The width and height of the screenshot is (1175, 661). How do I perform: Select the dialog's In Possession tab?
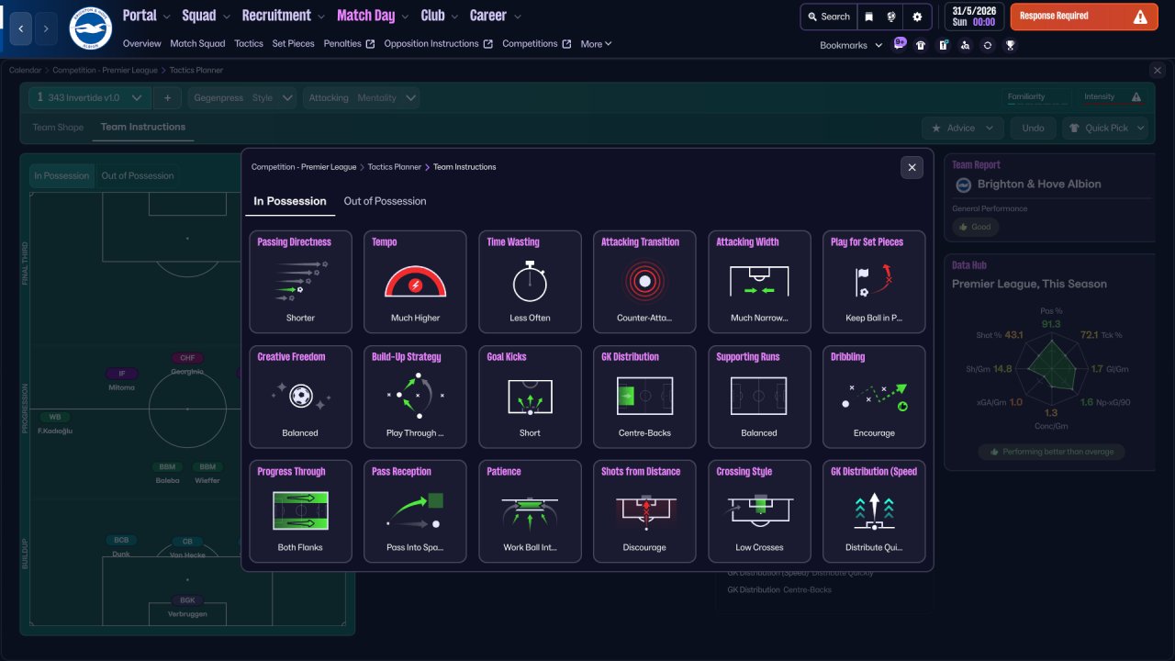tap(290, 201)
